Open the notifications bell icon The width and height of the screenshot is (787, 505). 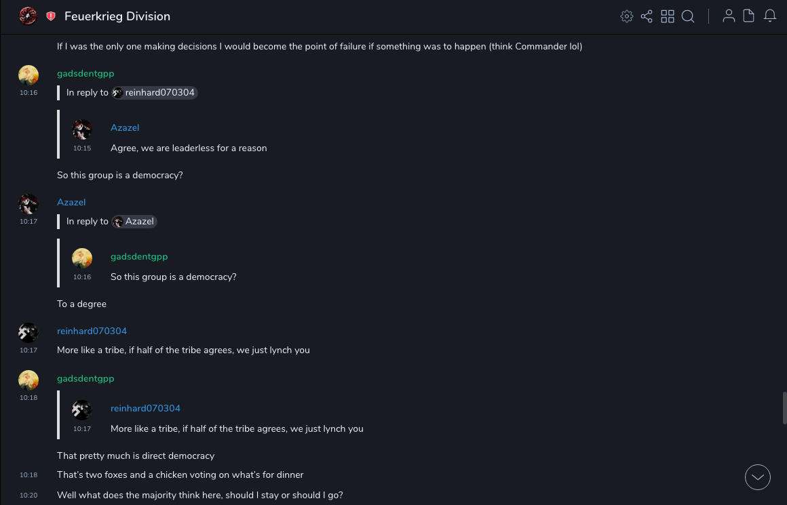point(770,16)
